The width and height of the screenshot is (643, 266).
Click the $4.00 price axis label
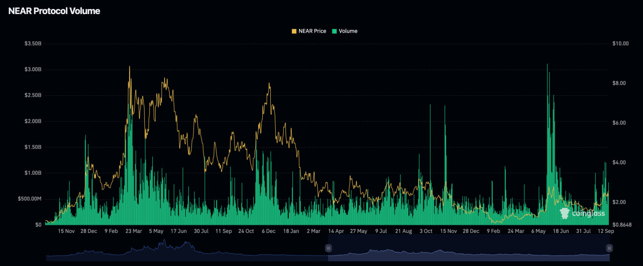click(x=619, y=163)
